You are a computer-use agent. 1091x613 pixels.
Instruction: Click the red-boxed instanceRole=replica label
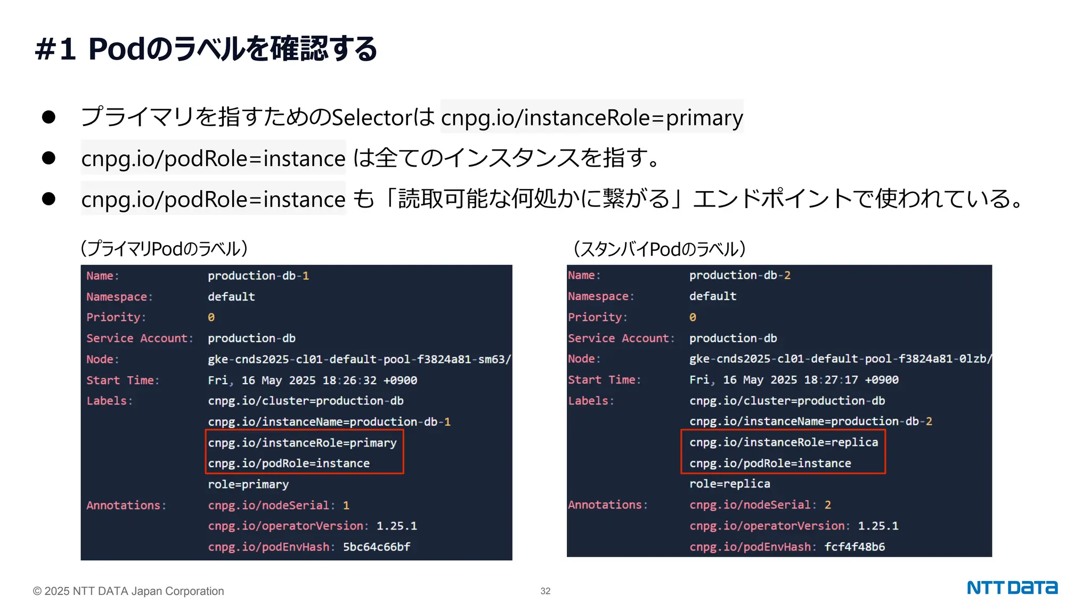tap(783, 442)
